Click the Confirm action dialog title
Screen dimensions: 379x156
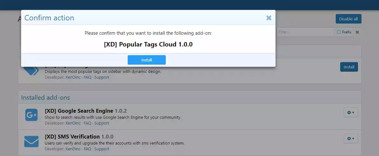[x=49, y=18]
